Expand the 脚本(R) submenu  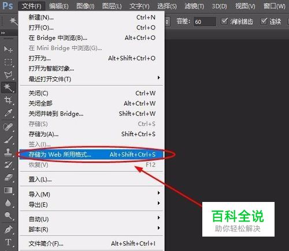tap(91, 229)
